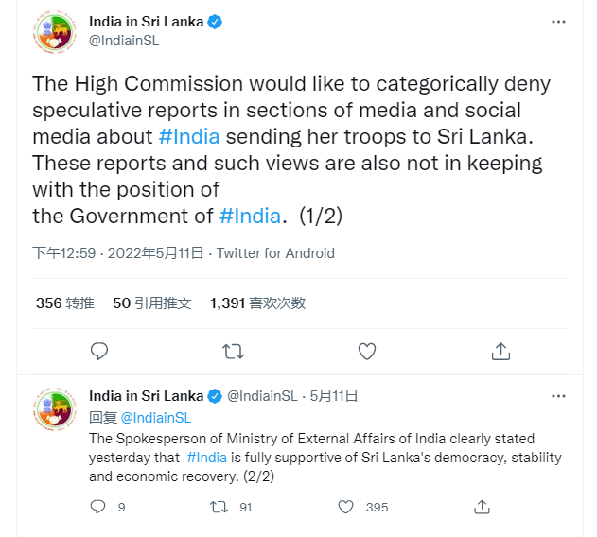Click the tweet timestamp May 11, 2022
This screenshot has width=597, height=537.
coord(118,253)
